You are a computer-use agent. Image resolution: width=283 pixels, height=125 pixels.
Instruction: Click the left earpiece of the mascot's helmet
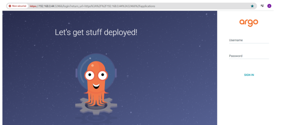click(x=76, y=73)
